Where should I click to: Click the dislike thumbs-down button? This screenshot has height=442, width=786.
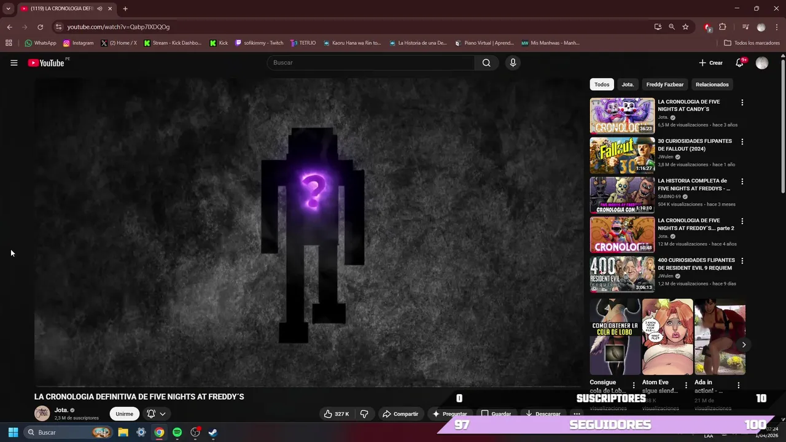[x=364, y=414]
